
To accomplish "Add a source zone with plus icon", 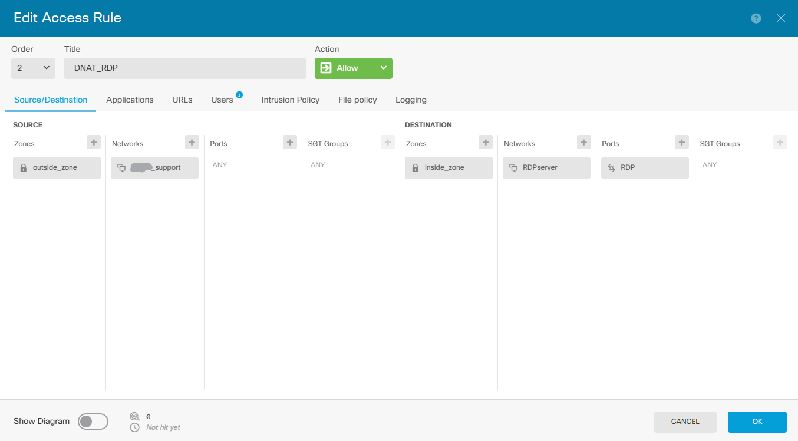I will click(x=94, y=142).
